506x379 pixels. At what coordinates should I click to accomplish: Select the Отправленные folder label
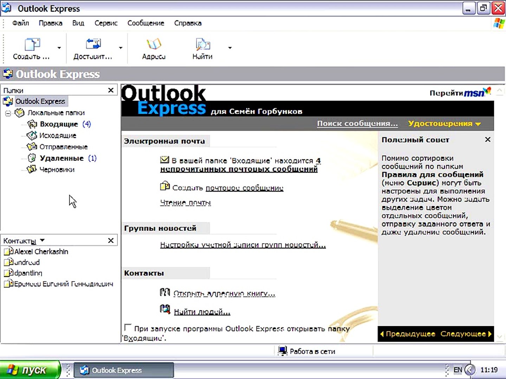tap(63, 147)
